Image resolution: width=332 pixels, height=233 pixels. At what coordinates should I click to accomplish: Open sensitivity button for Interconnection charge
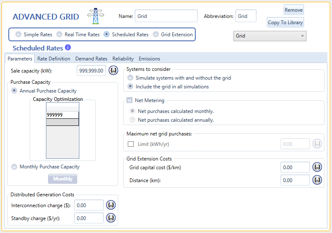click(111, 205)
